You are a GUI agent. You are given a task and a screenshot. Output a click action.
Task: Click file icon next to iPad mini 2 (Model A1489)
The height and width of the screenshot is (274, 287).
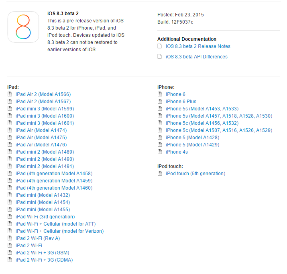[10, 152]
